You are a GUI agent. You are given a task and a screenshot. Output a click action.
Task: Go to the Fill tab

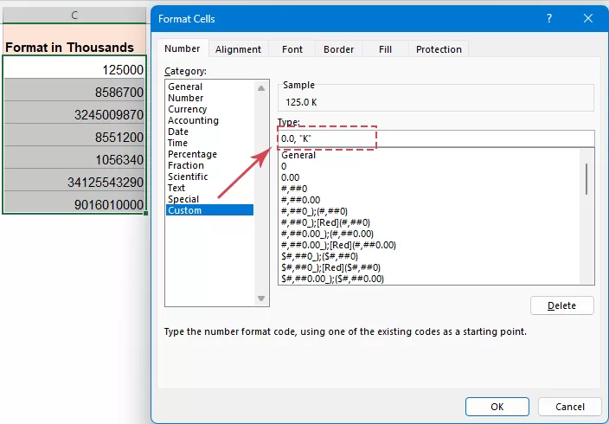coord(385,49)
